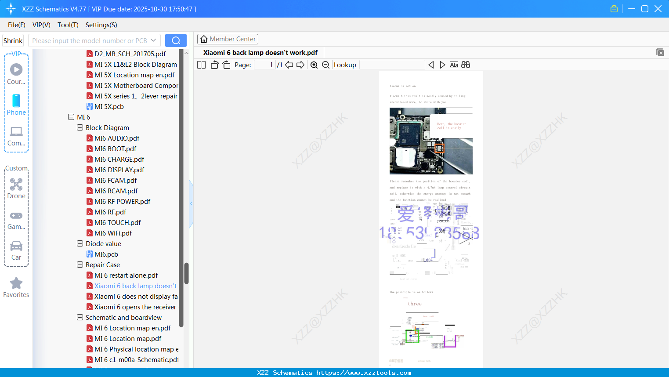This screenshot has height=377, width=669.
Task: Click the tree panel vertical scrollbar thumb
Action: pyautogui.click(x=186, y=273)
